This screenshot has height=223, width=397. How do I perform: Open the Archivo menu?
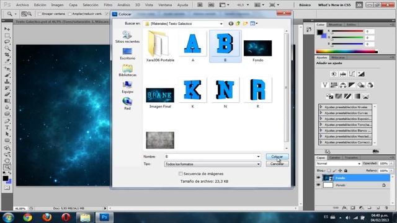click(22, 5)
